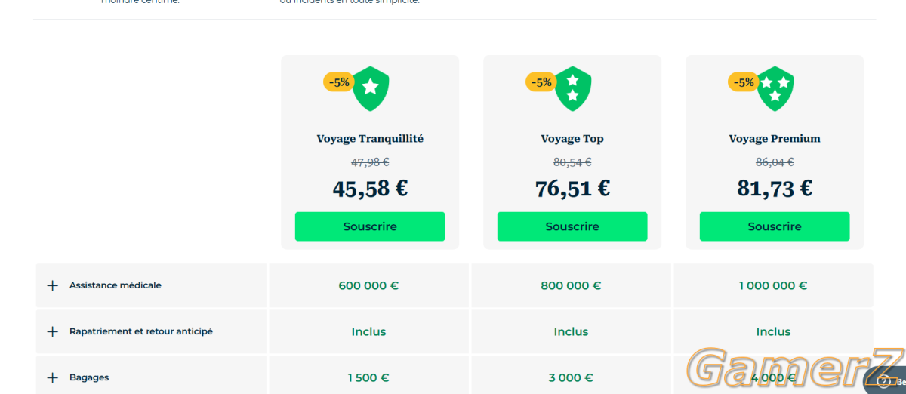This screenshot has width=906, height=394.
Task: Click the three-star shield icon for Voyage Premium
Action: pos(775,88)
